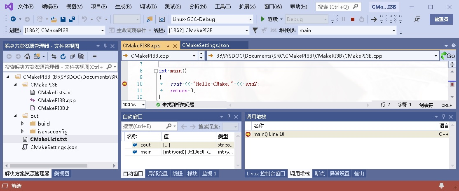Screen dimensions: 459x191
Task: Open the file path navigation dropdown
Action: click(436, 56)
